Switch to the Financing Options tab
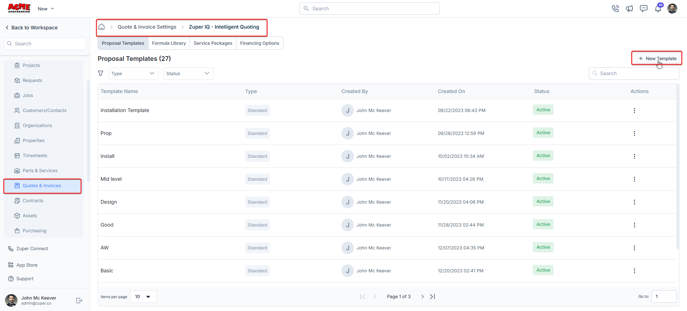Image resolution: width=687 pixels, height=311 pixels. click(260, 43)
